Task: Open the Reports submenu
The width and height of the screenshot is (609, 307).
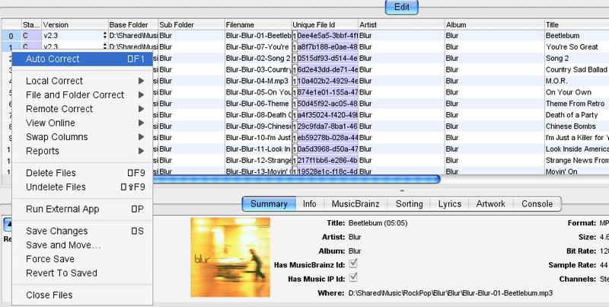Action: click(x=82, y=151)
